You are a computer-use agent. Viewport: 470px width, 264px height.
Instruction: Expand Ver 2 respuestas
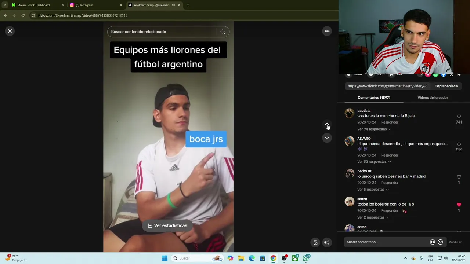[373, 217]
